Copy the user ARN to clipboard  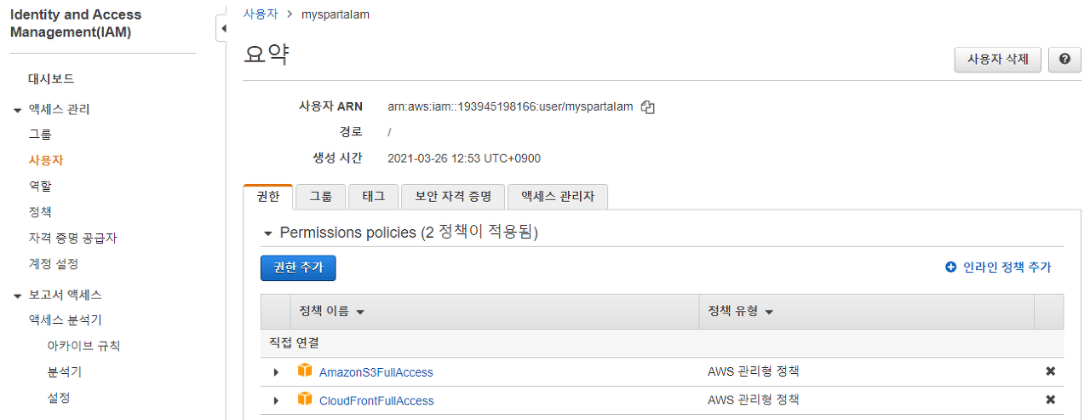pyautogui.click(x=648, y=107)
